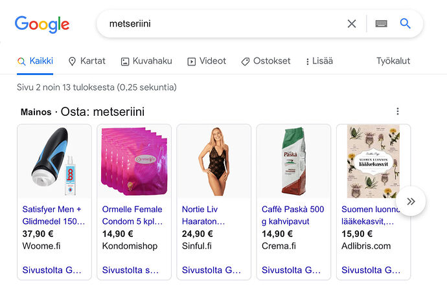The image size is (447, 288).
Task: Open the Kuvahaku images tab
Action: pos(146,61)
